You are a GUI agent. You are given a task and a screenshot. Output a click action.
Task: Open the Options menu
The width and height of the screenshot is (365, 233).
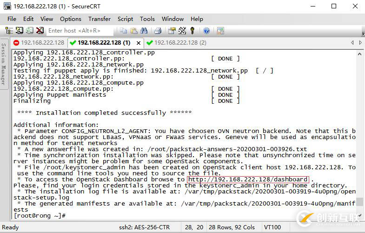click(71, 19)
